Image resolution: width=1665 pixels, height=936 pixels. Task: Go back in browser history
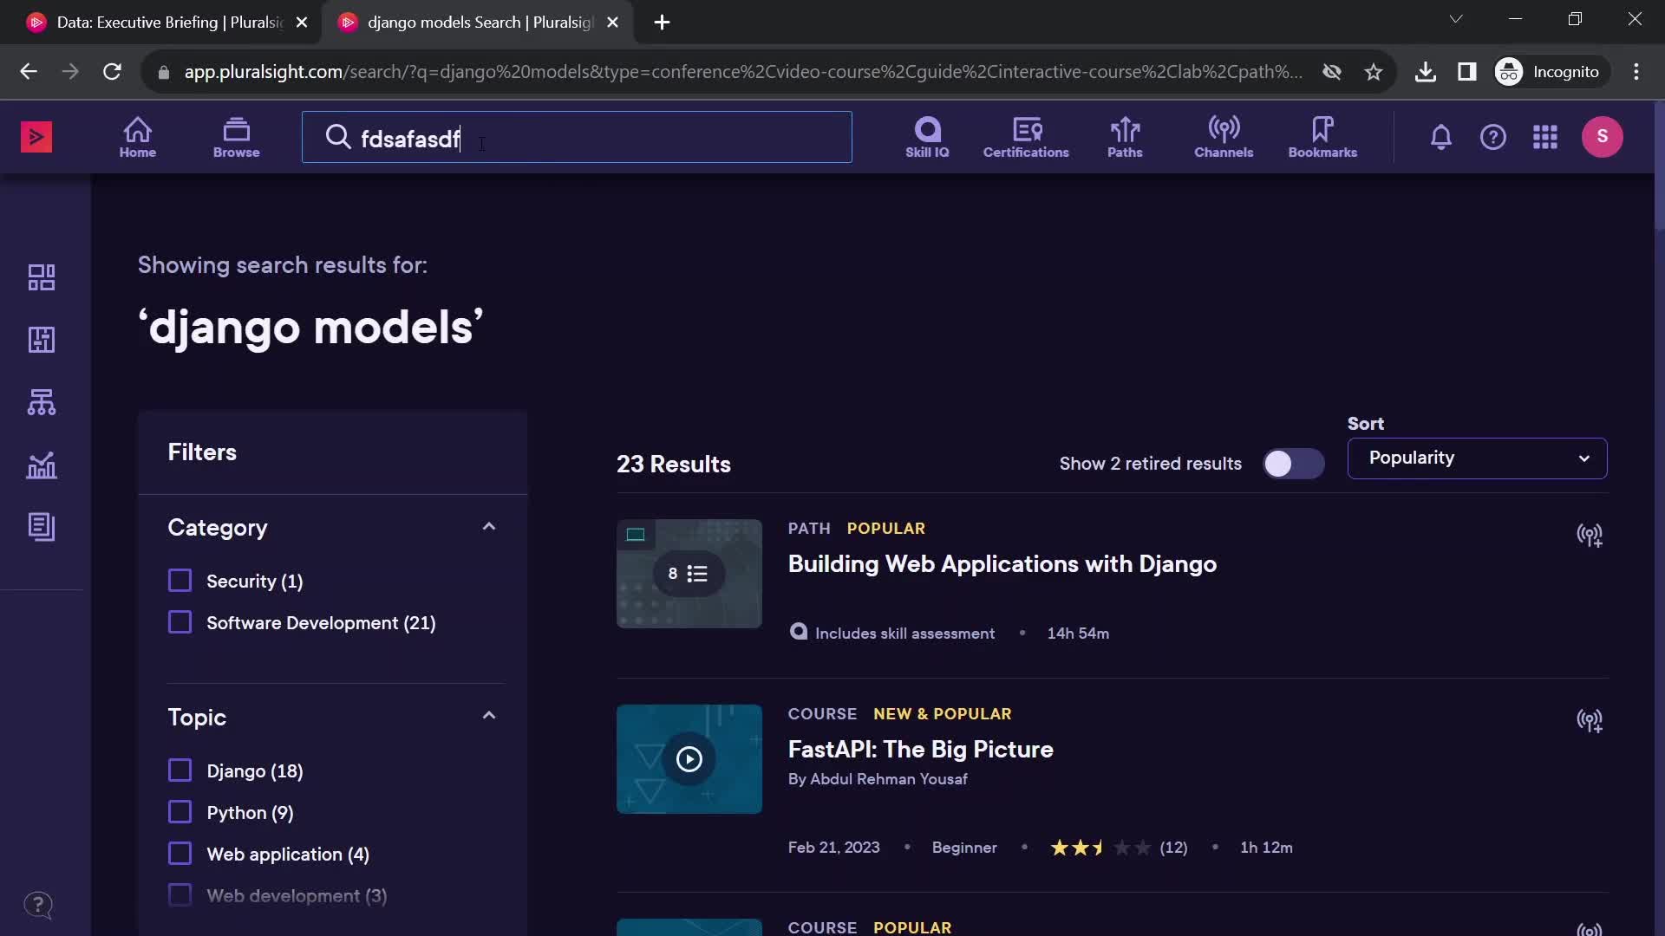point(29,72)
